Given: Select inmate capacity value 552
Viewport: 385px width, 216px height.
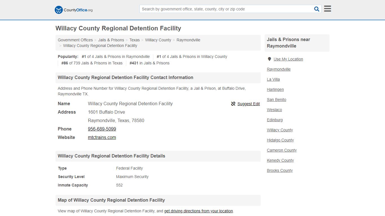Looking at the screenshot, I should point(119,185).
